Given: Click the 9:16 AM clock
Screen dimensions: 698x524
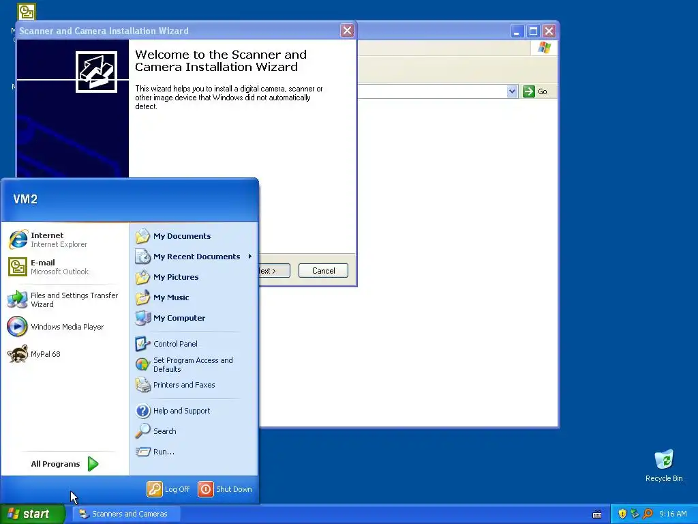Looking at the screenshot, I should [x=673, y=514].
